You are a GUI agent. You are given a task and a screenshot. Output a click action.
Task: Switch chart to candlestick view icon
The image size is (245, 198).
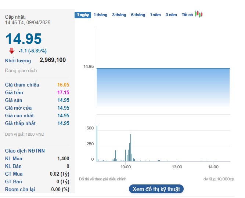pyautogui.click(x=199, y=14)
